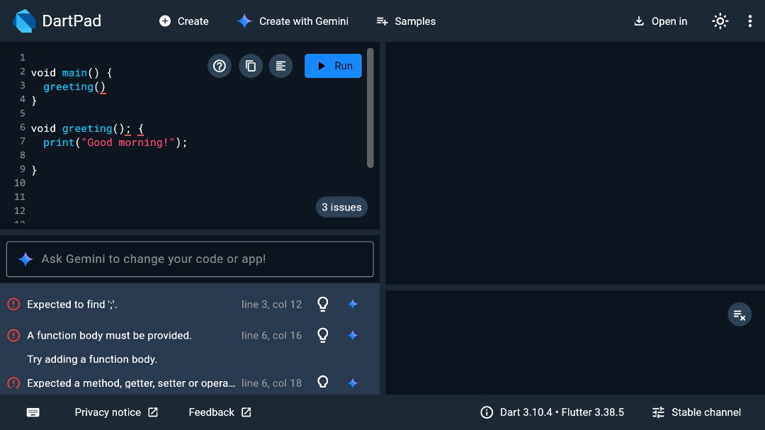The image size is (765, 430).
Task: Click the greeting() call on line 3
Action: 74,86
